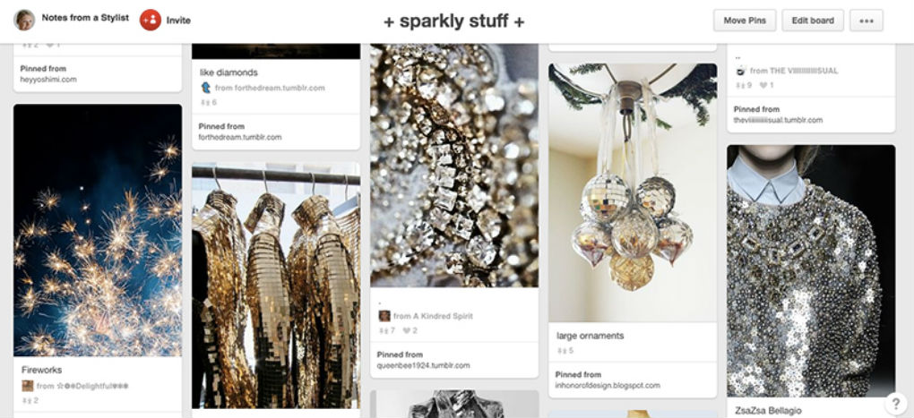This screenshot has height=418, width=914.
Task: Click the Move Pins button
Action: [745, 21]
